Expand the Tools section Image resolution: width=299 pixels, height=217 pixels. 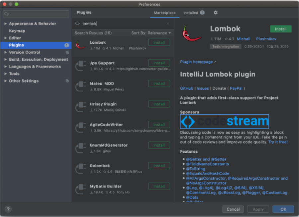(x=6, y=74)
